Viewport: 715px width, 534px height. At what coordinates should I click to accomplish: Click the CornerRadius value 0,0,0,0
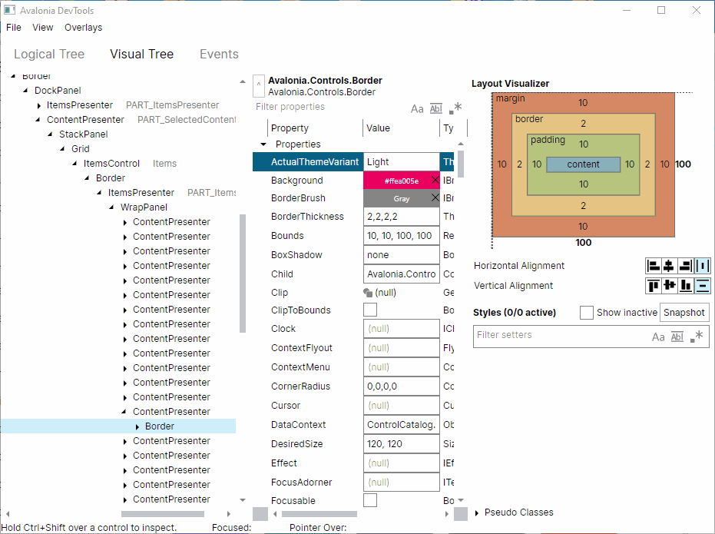tap(401, 386)
